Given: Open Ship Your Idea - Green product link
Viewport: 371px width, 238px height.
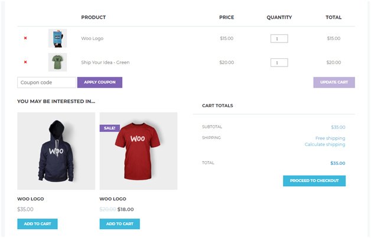Looking at the screenshot, I should (x=105, y=62).
